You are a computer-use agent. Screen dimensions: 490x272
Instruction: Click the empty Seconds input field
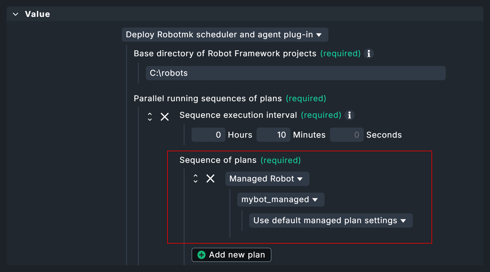point(347,135)
